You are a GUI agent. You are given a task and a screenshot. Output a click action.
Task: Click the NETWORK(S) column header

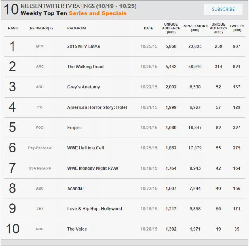41,28
